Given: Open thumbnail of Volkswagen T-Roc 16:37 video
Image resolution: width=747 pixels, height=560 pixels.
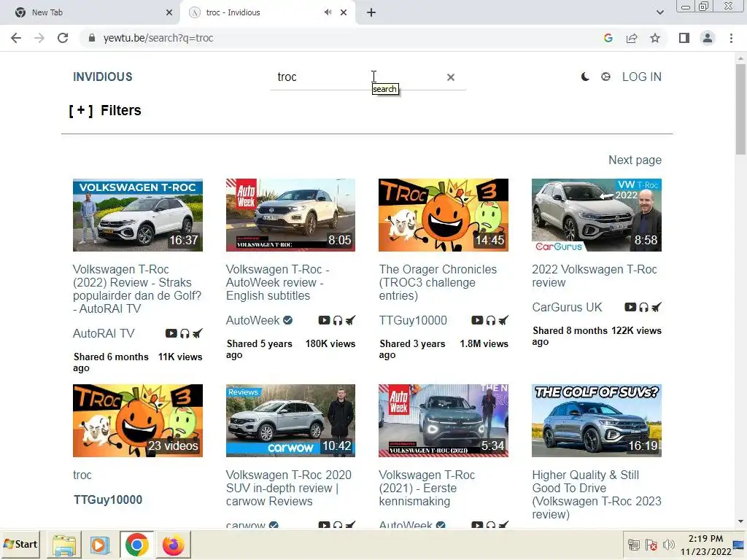Looking at the screenshot, I should [138, 215].
